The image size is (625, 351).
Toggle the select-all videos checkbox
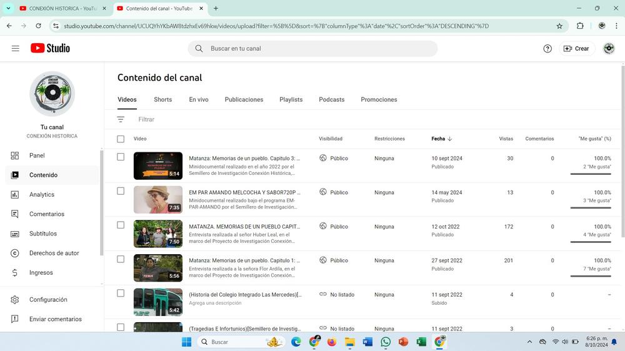coord(121,139)
